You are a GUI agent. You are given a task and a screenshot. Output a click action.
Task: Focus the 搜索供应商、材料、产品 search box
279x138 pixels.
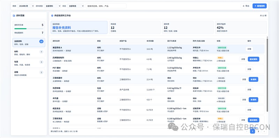(x=106, y=6)
